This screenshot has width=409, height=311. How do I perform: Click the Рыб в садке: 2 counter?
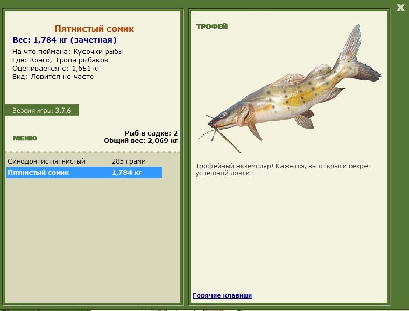(x=151, y=133)
